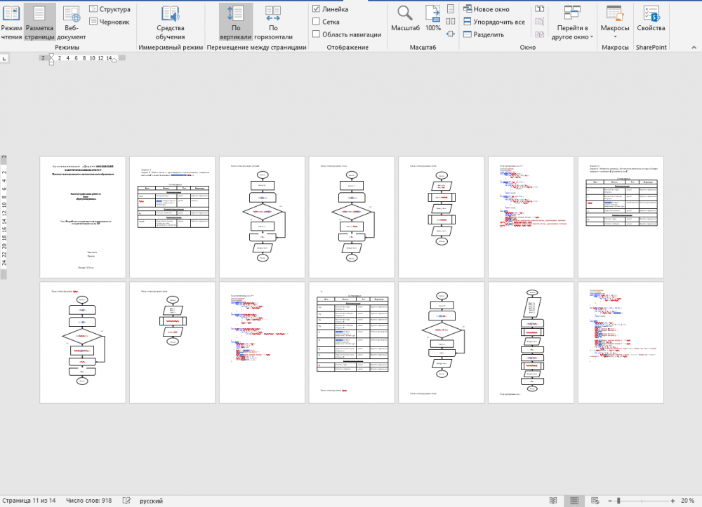Enable Область навигации checkbox

[x=317, y=34]
